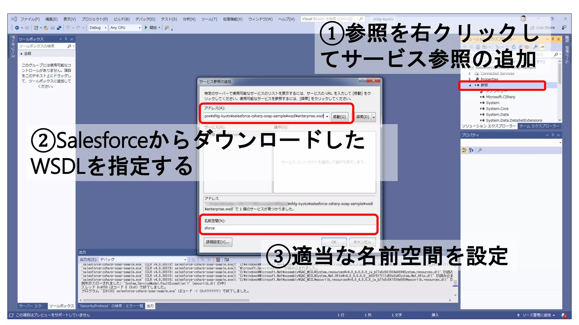This screenshot has width=579, height=325.
Task: Toggle the preview selected items button in Solution Explorer
Action: coord(542,47)
